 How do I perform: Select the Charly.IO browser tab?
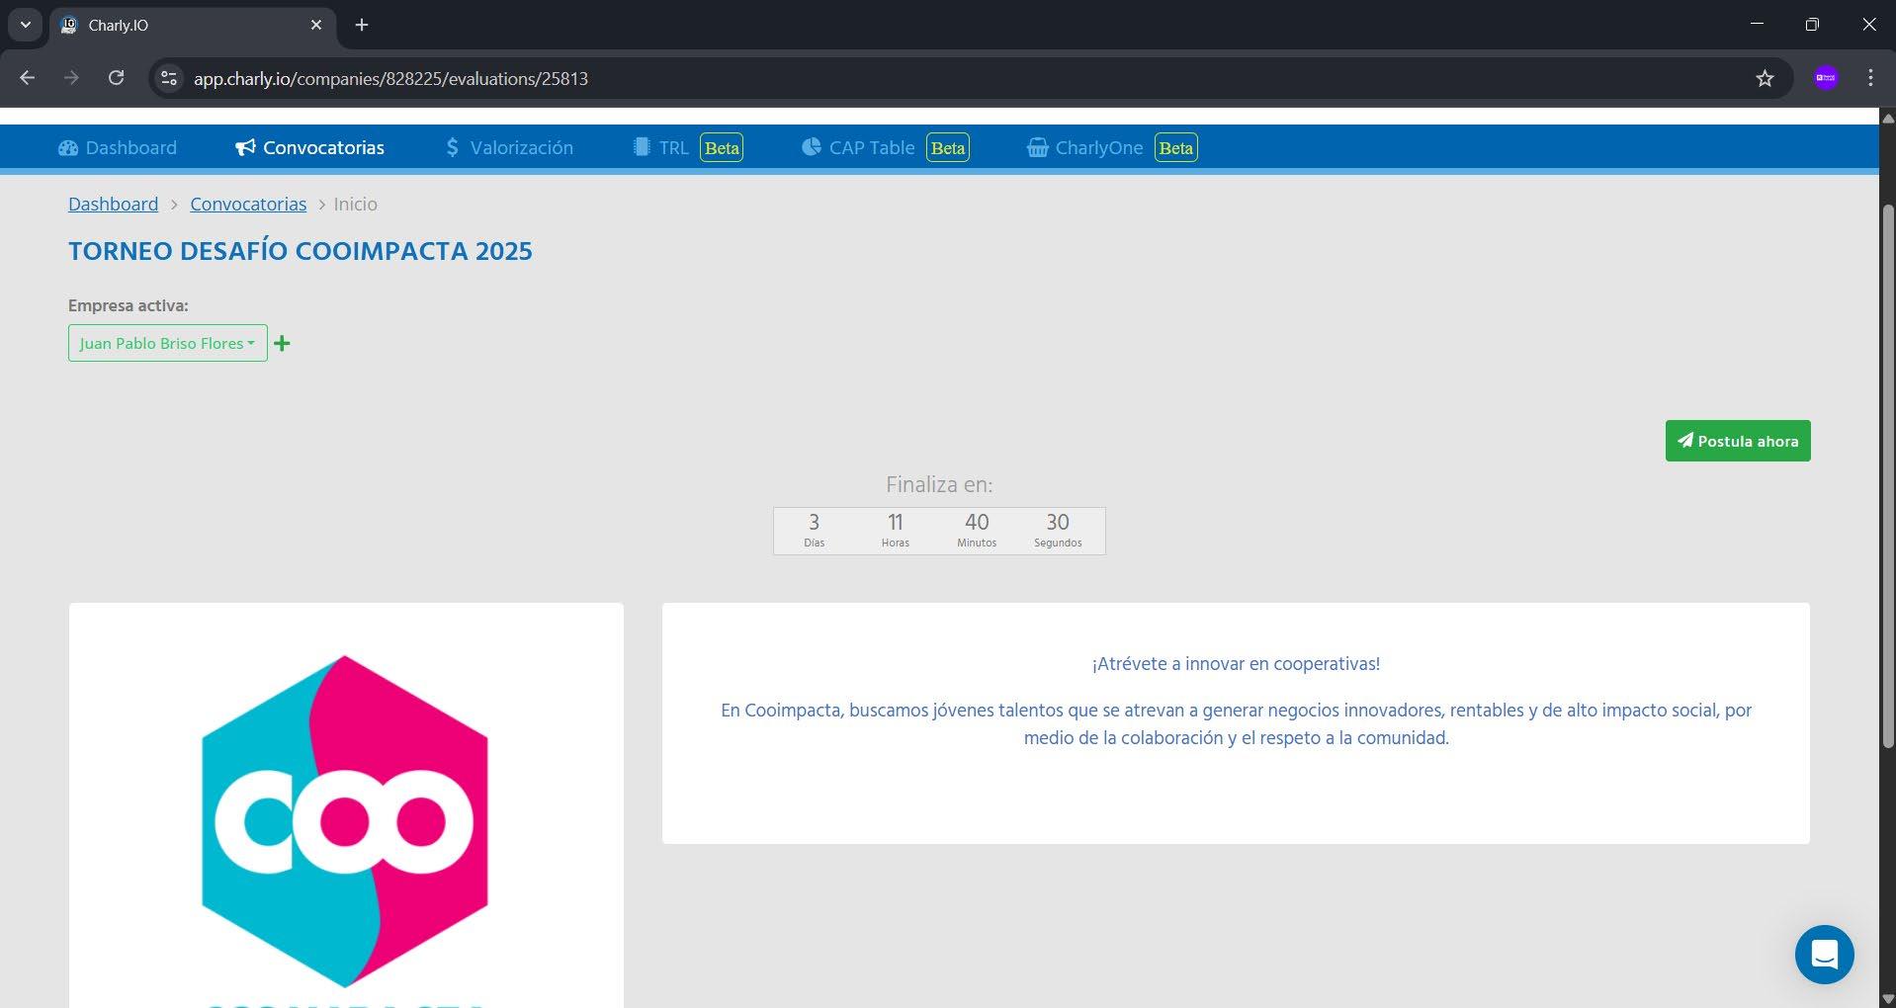coord(193,26)
